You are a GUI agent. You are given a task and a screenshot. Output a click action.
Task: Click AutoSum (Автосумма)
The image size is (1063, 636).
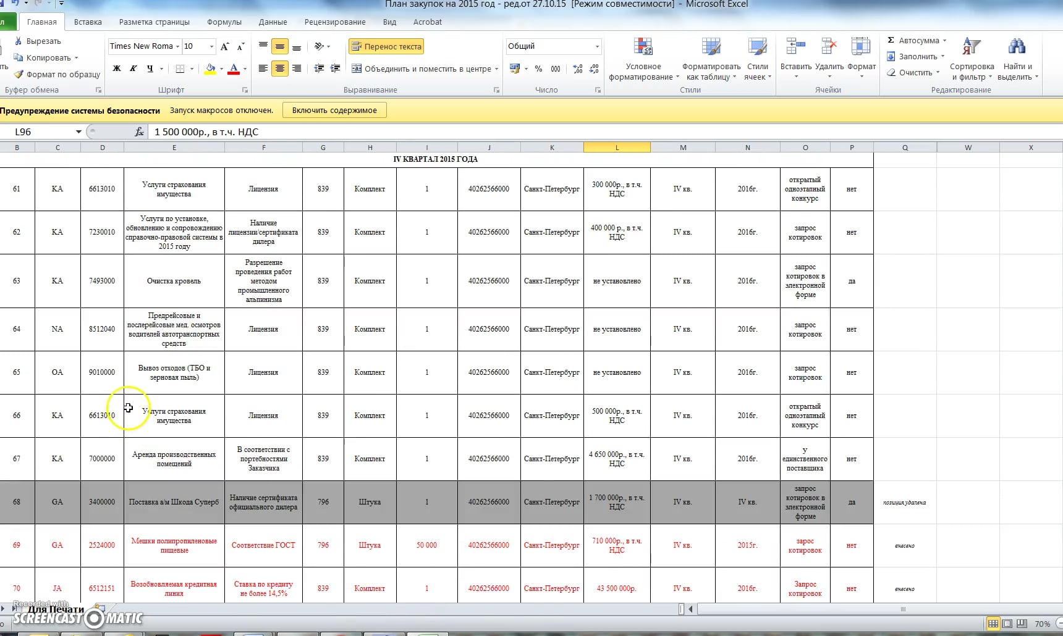pyautogui.click(x=917, y=40)
